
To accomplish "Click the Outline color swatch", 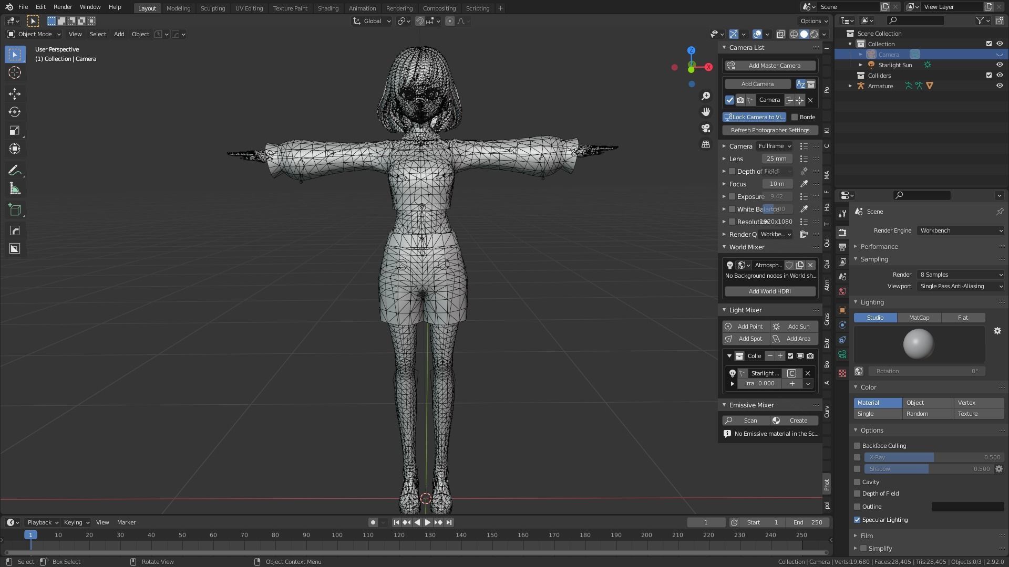I will [x=967, y=507].
